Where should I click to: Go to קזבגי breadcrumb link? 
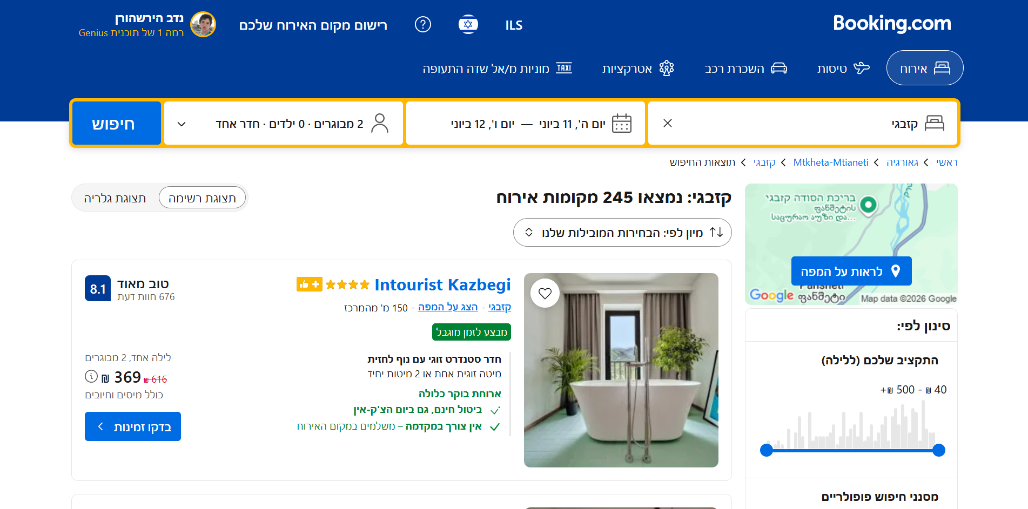[764, 162]
